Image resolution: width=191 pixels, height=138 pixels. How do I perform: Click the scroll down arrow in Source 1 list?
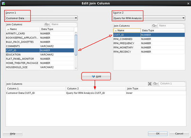point(76,68)
